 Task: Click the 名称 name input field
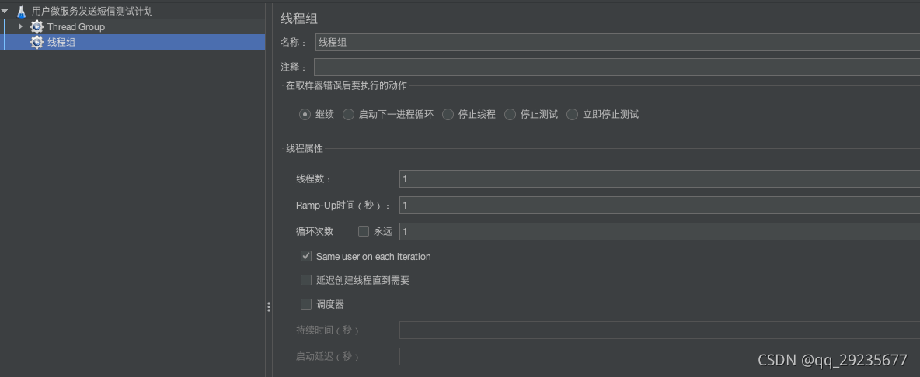(x=618, y=42)
